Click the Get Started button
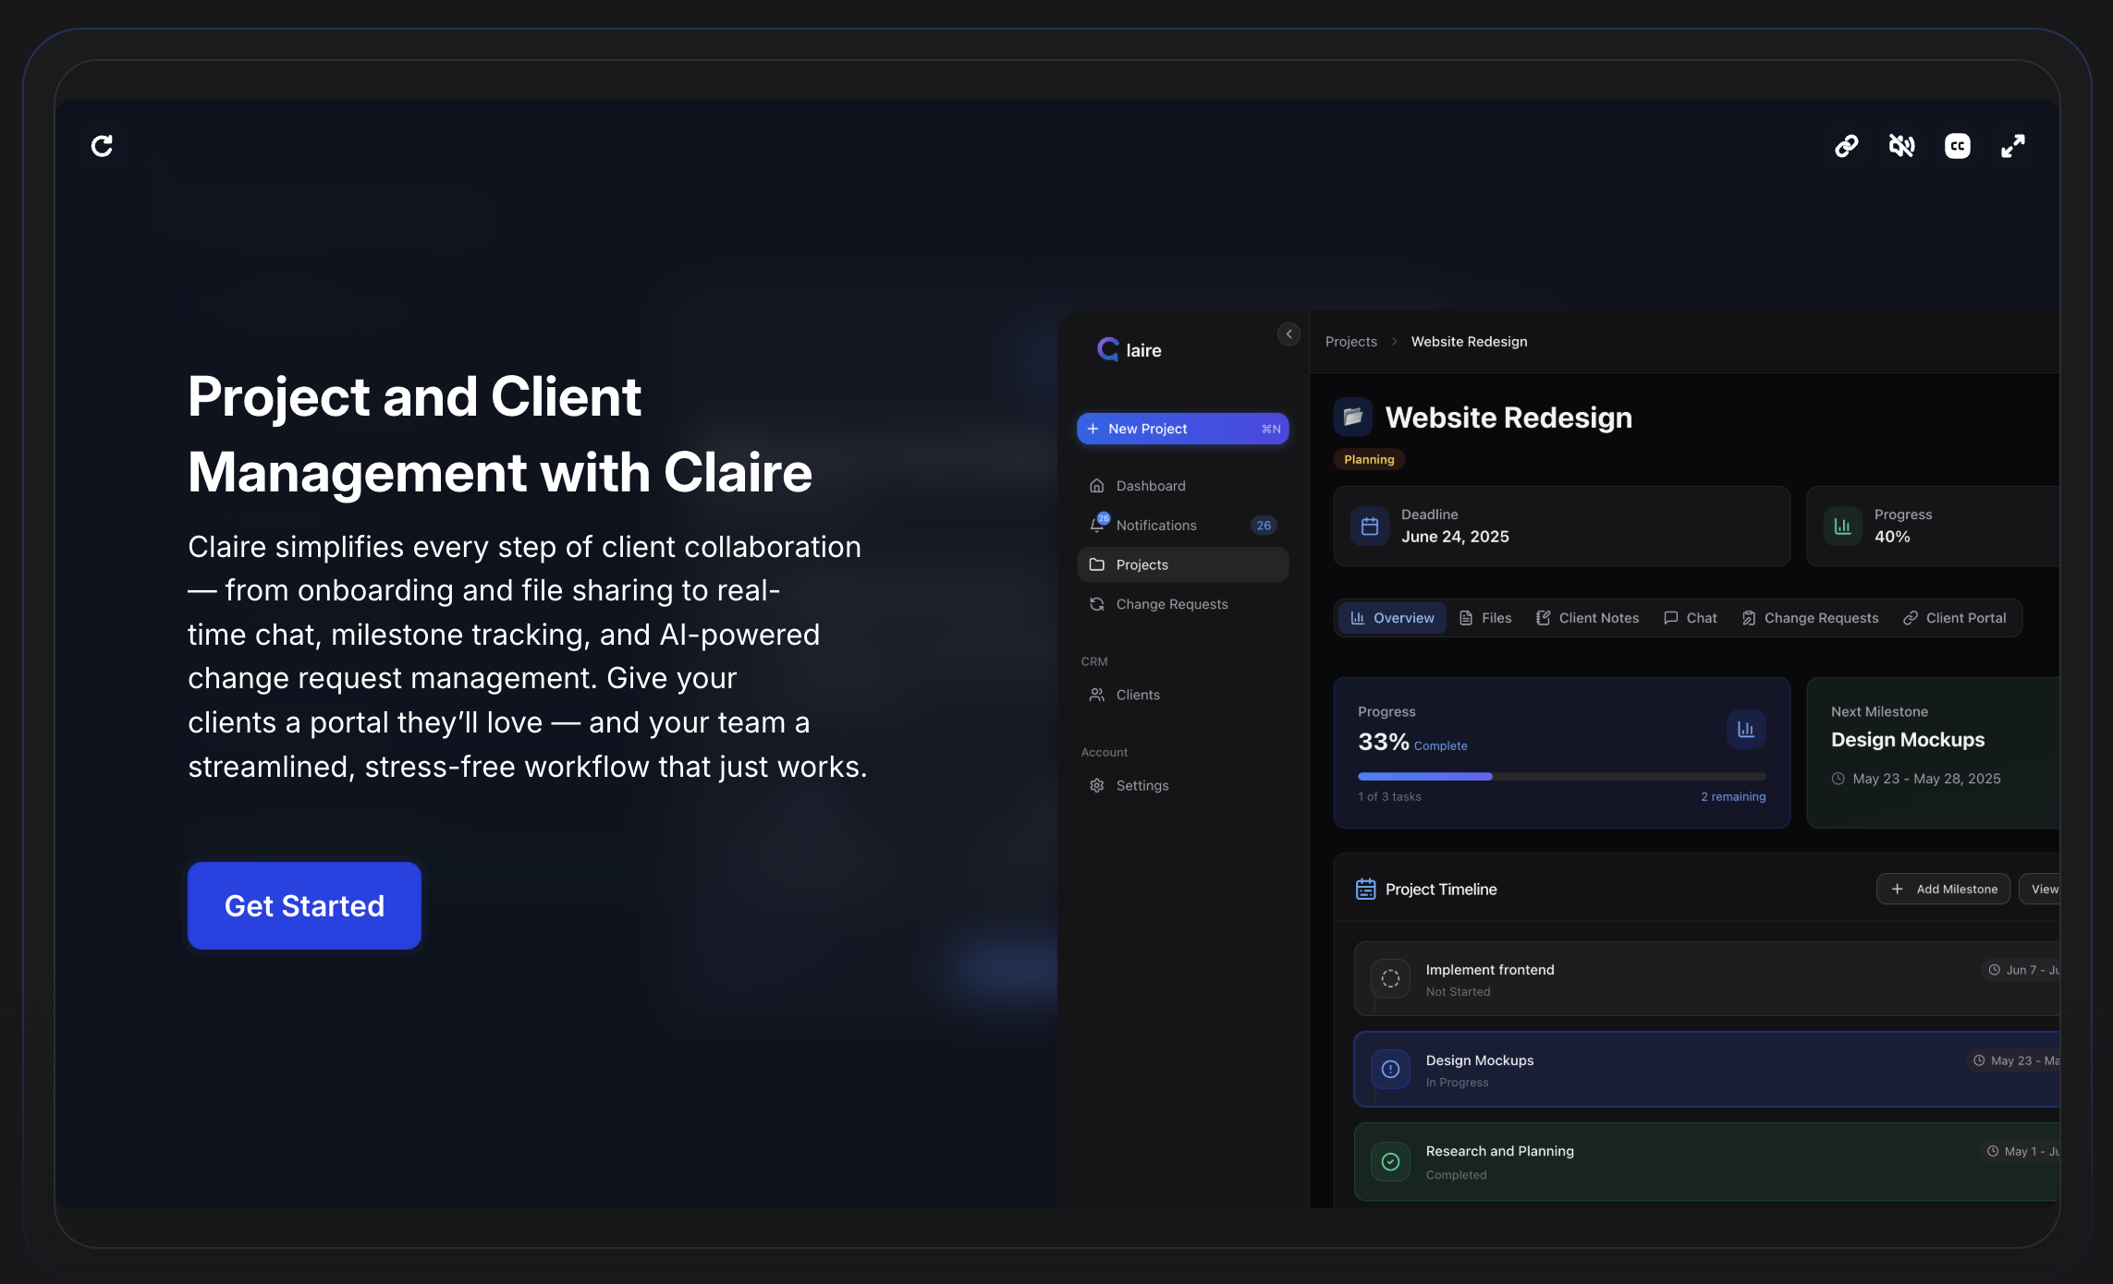The width and height of the screenshot is (2113, 1284). [x=304, y=905]
